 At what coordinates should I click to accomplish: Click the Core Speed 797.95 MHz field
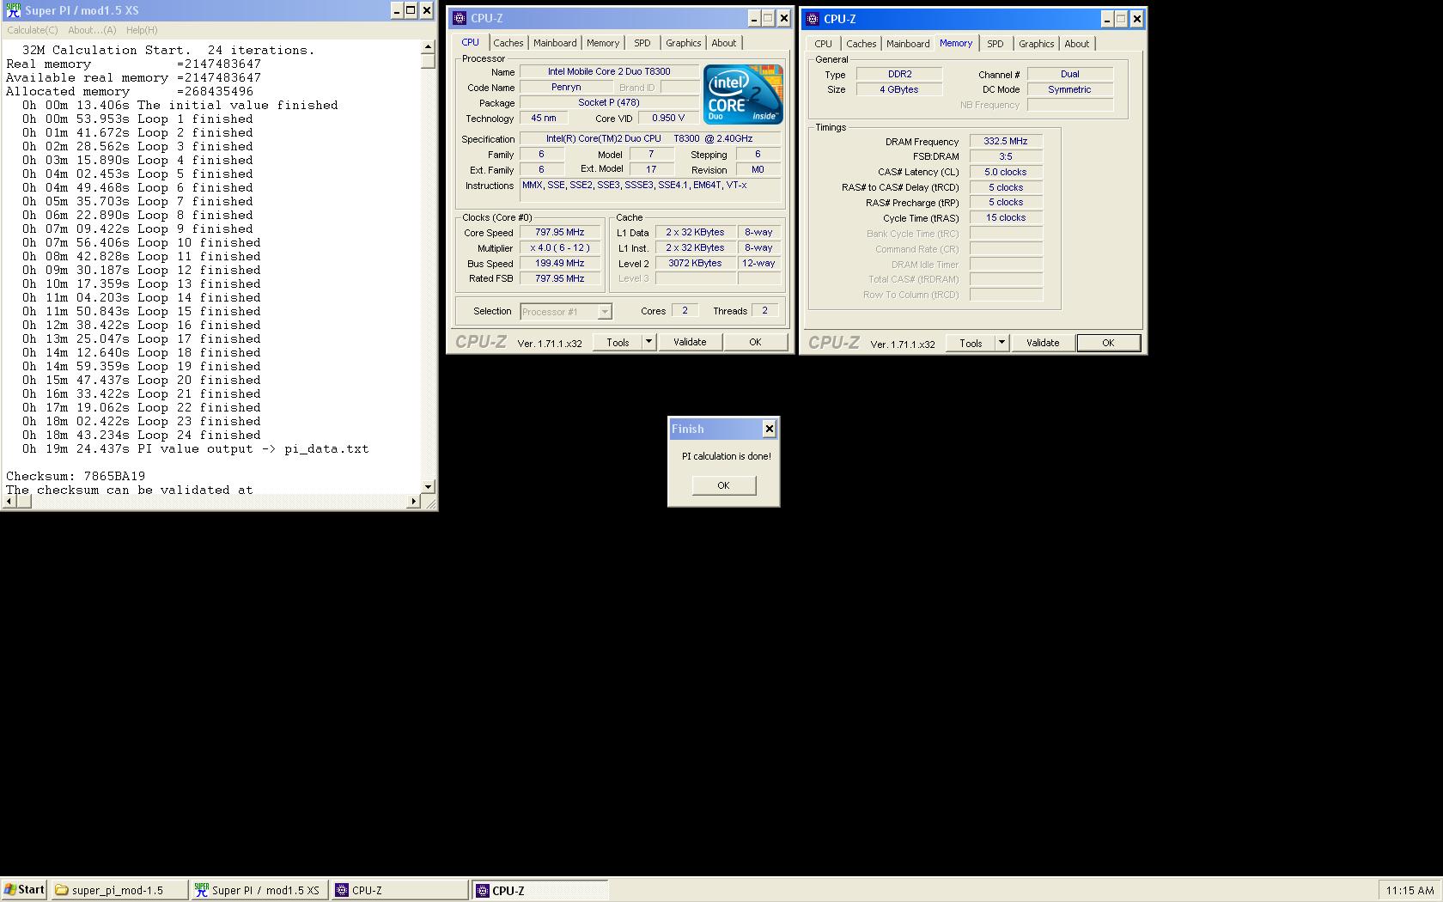tap(559, 233)
